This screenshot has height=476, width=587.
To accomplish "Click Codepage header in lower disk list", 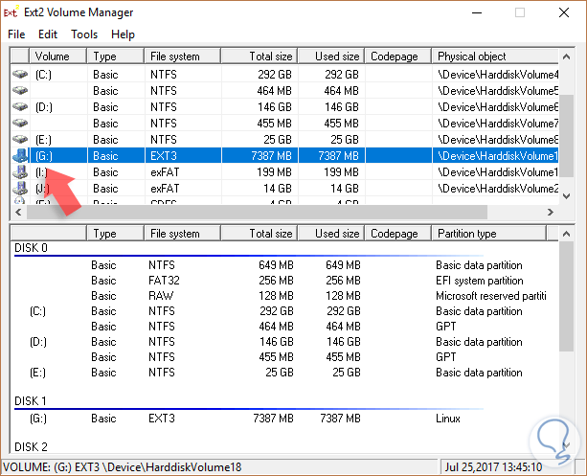I will 398,234.
